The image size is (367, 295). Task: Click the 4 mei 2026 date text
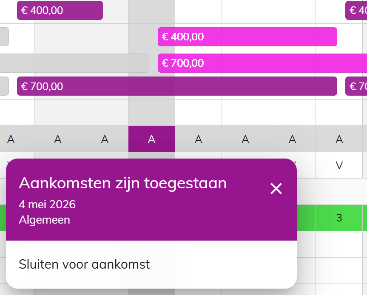click(x=47, y=204)
